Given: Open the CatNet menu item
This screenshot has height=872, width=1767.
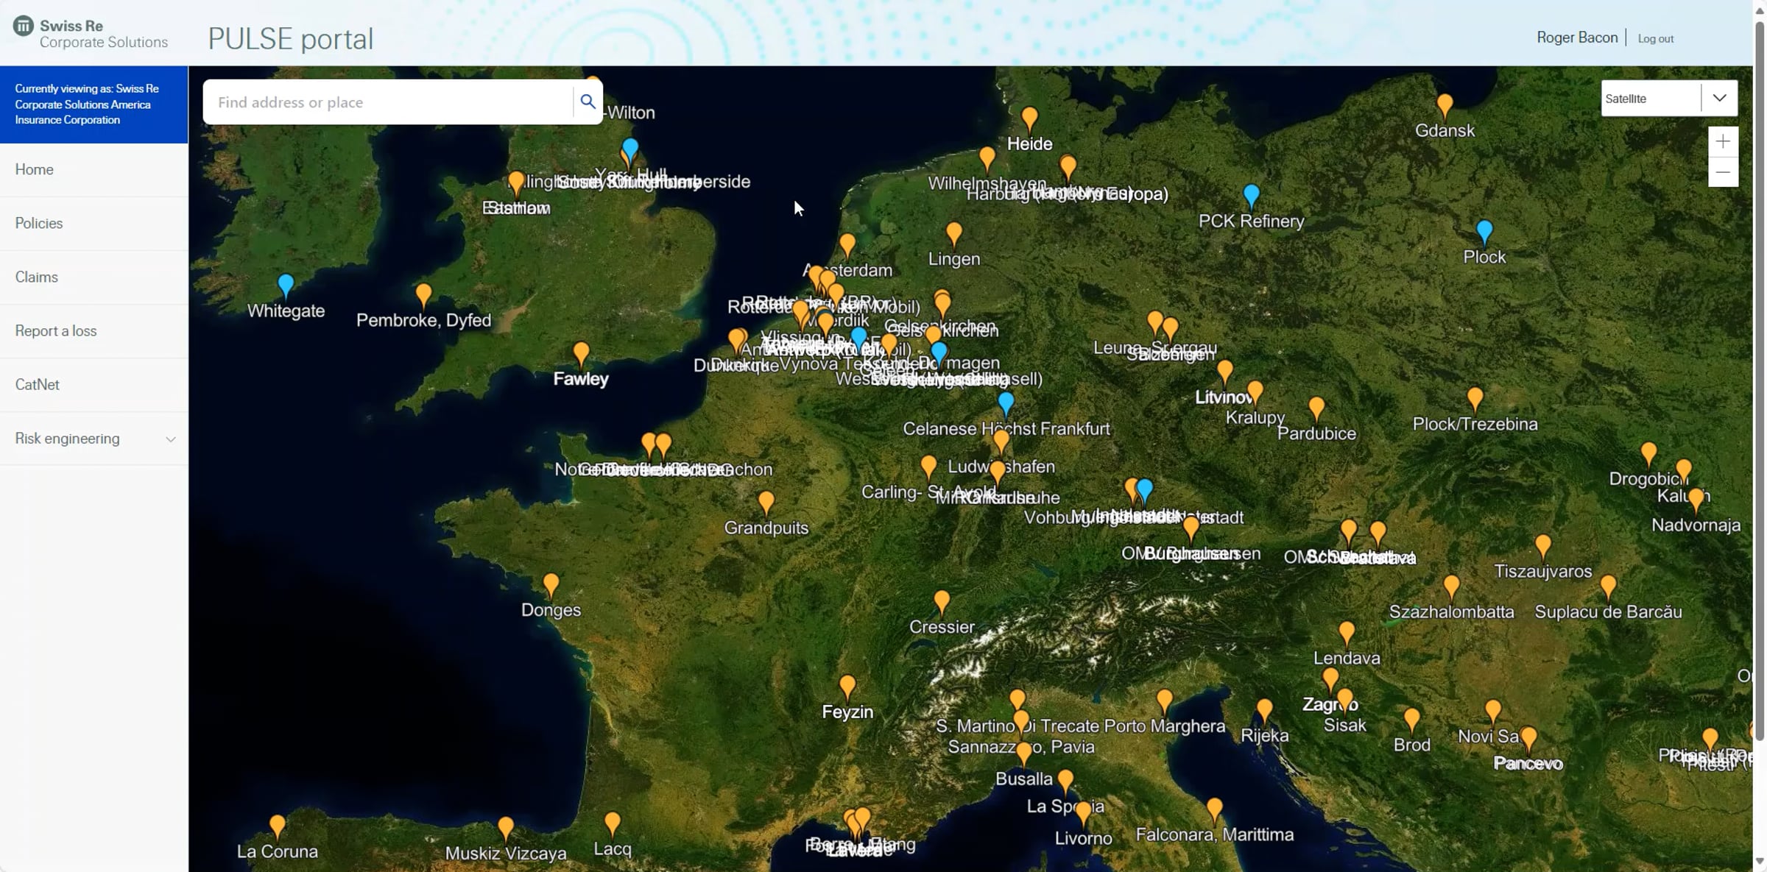Looking at the screenshot, I should coord(37,385).
